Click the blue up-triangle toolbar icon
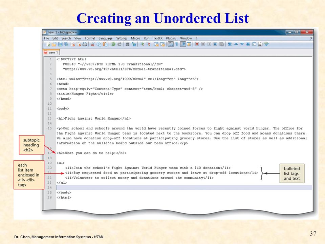Screen dimensions: 325x244 236,44
